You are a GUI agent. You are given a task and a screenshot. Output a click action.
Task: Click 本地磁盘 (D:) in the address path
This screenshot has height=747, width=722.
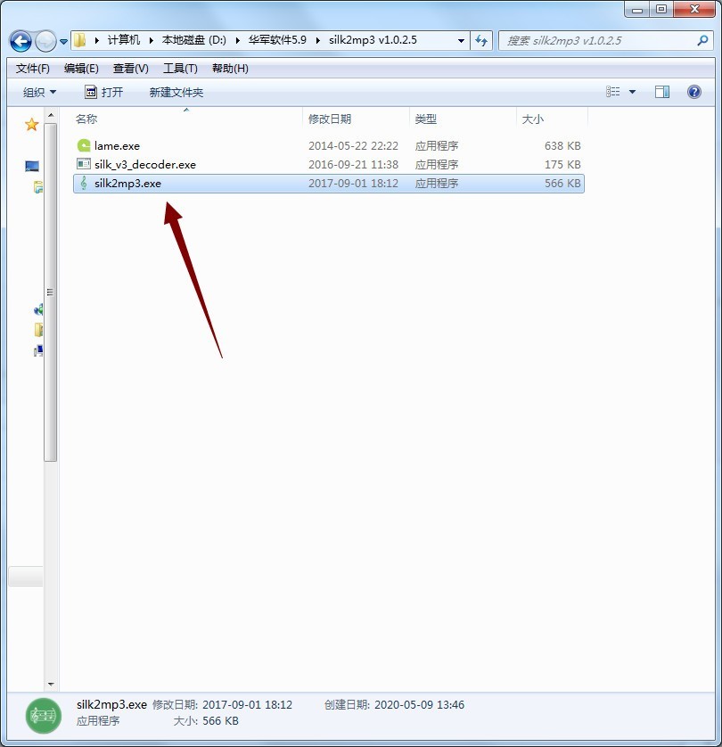pos(193,40)
